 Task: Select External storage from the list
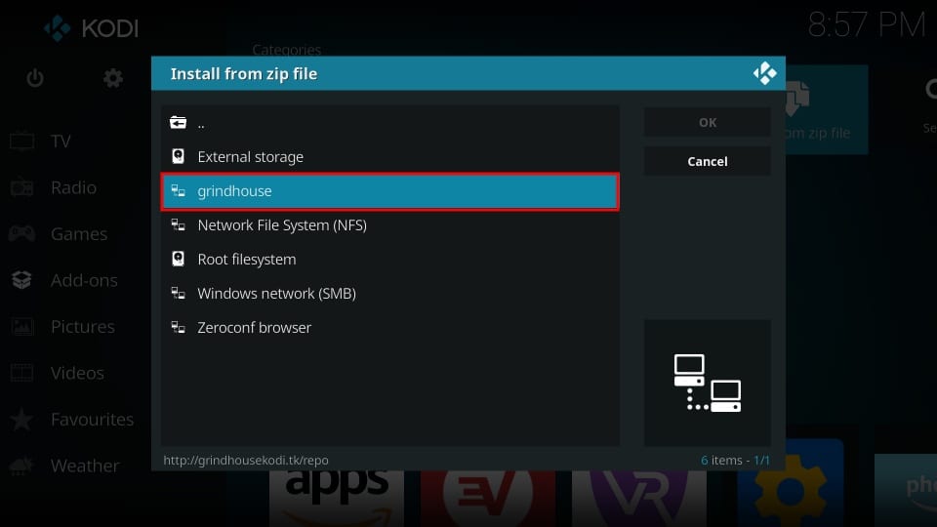[x=389, y=156]
